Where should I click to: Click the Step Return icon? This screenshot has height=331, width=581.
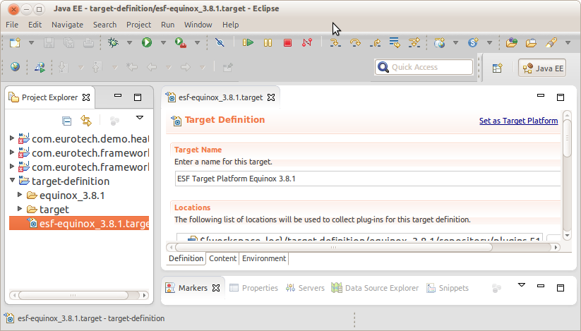376,43
